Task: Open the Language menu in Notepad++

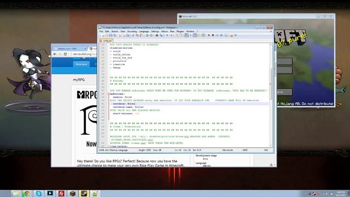Action: (x=144, y=32)
